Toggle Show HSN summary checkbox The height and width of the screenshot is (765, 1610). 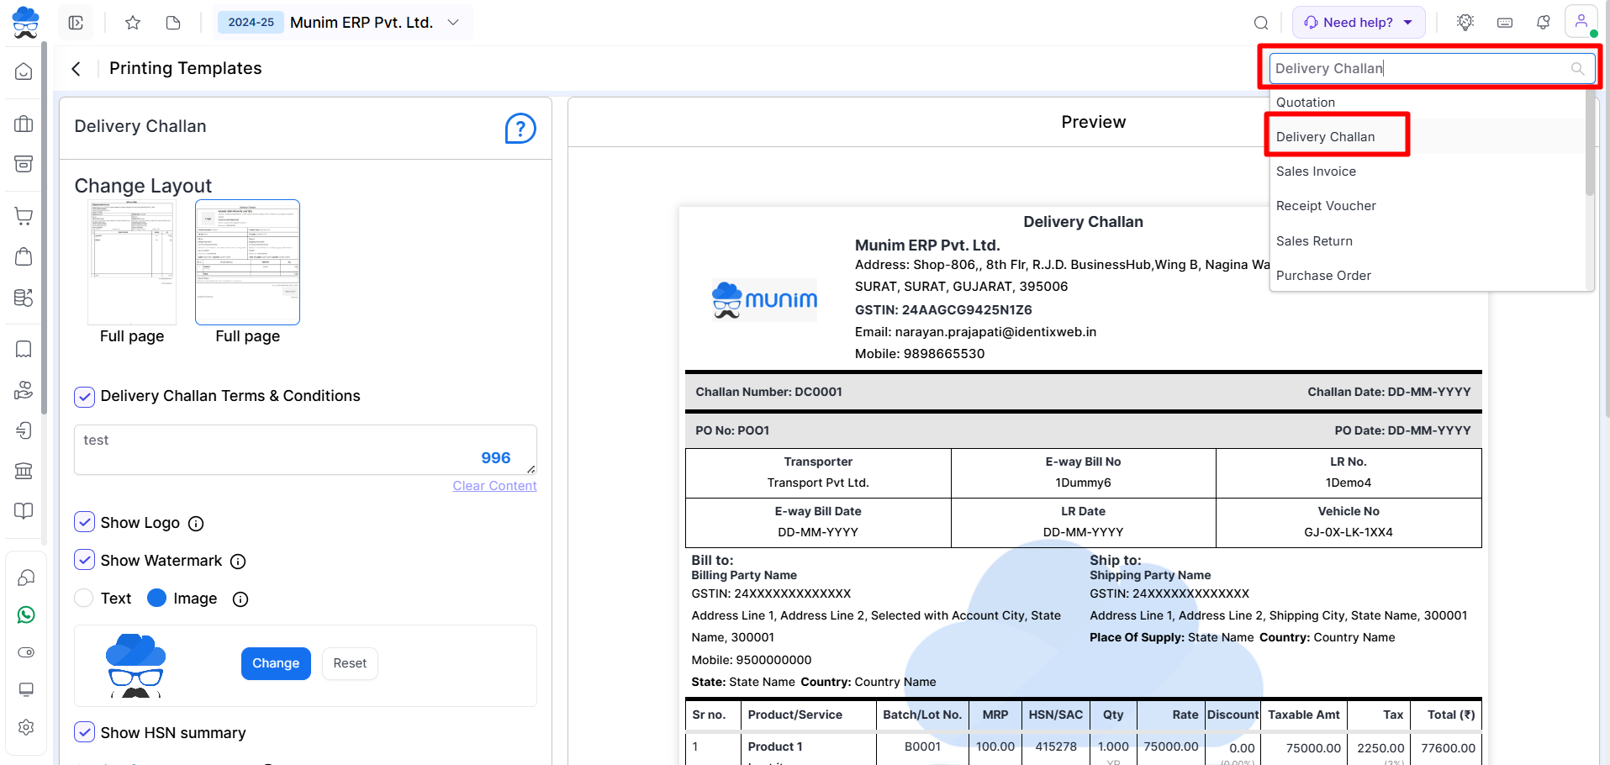(x=84, y=732)
